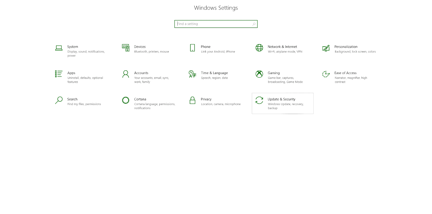Click 'Bluetooth, printers, mouse' text
Viewport: 432px width, 214px height.
151,52
